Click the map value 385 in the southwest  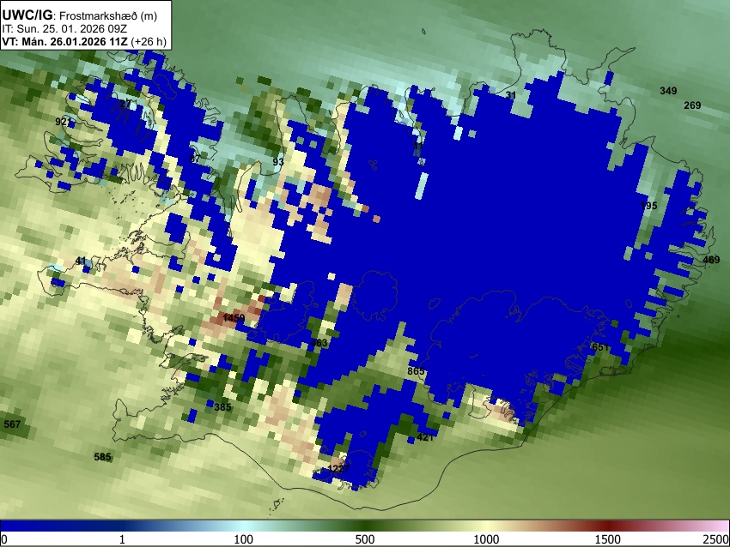pos(222,407)
